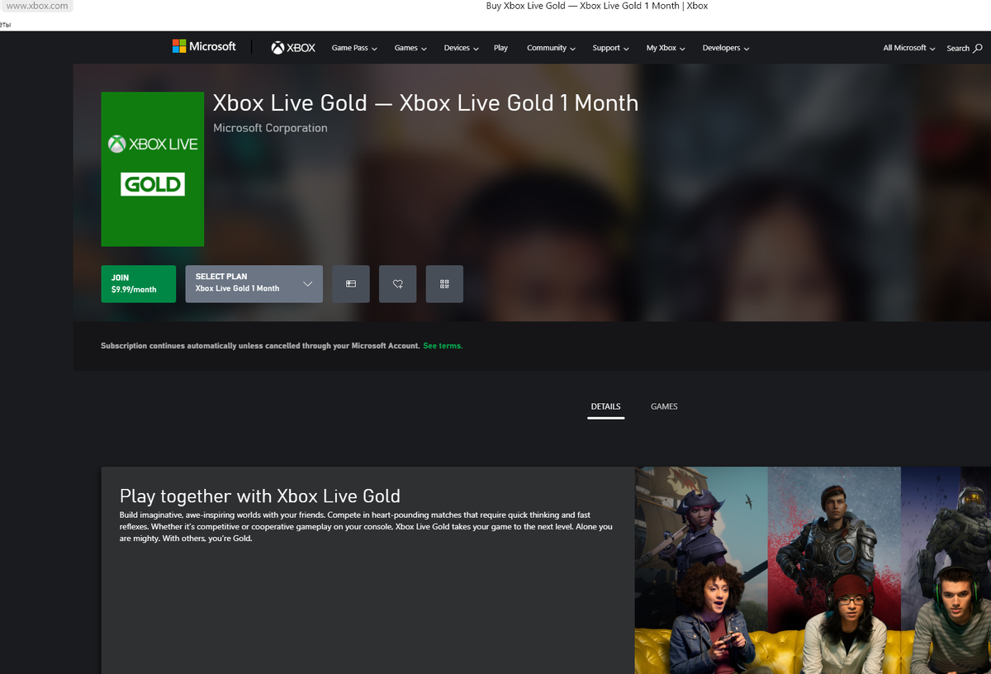Click the Microsoft Corporation publisher text
This screenshot has width=991, height=674.
tap(270, 128)
